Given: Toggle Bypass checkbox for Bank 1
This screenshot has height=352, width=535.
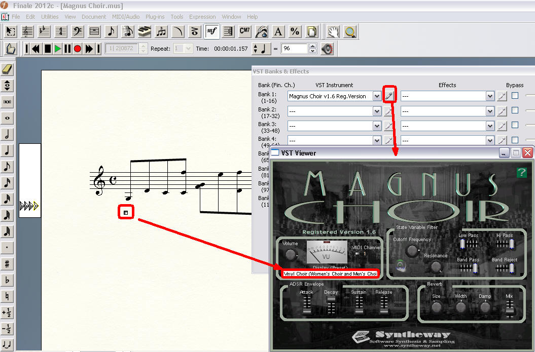Looking at the screenshot, I should [515, 96].
